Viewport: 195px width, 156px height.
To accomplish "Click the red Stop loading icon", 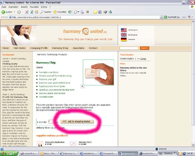I will click(27, 12).
